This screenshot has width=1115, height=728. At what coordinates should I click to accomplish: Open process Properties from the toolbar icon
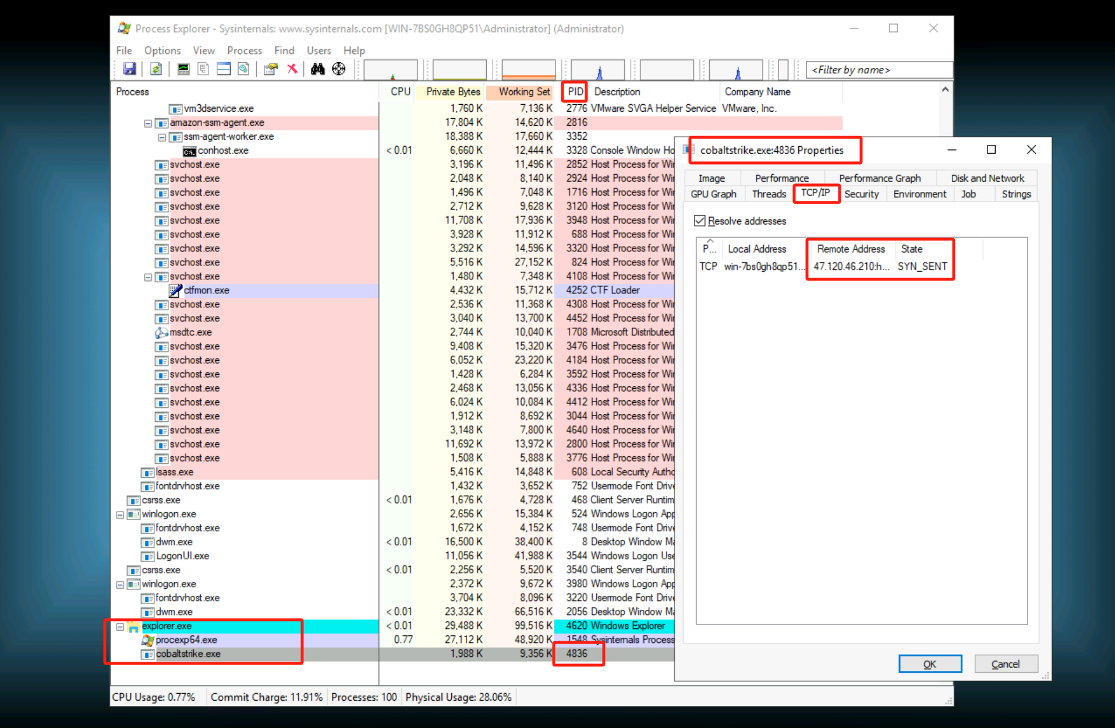click(x=271, y=69)
